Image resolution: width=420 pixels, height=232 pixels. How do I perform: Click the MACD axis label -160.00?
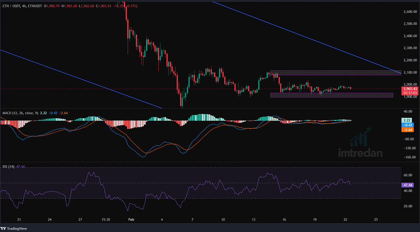410,157
